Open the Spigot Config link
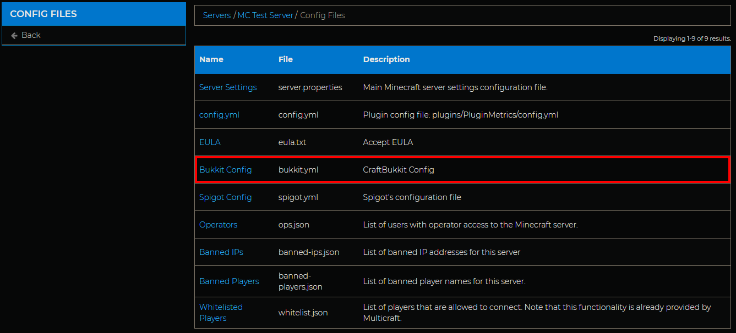The image size is (736, 333). pyautogui.click(x=225, y=197)
